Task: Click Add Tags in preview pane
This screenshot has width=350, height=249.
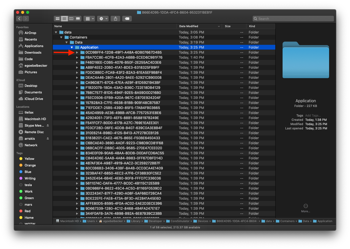Action: coord(313,116)
